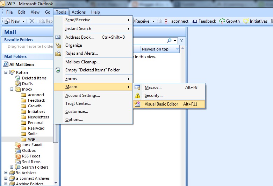
Task: Open Address Book from Tools menu
Action: [x=79, y=37]
